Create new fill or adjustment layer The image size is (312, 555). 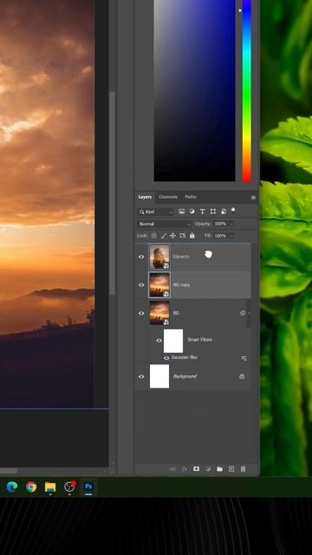pos(208,469)
